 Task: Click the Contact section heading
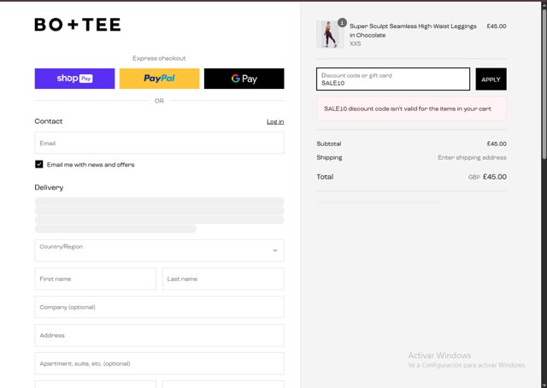pyautogui.click(x=49, y=121)
